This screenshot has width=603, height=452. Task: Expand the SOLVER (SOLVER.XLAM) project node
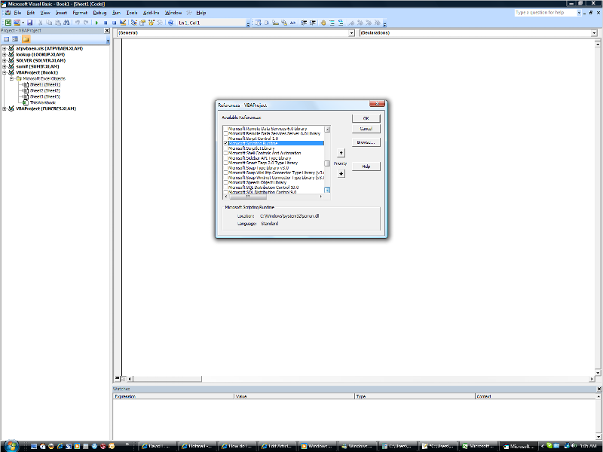5,60
